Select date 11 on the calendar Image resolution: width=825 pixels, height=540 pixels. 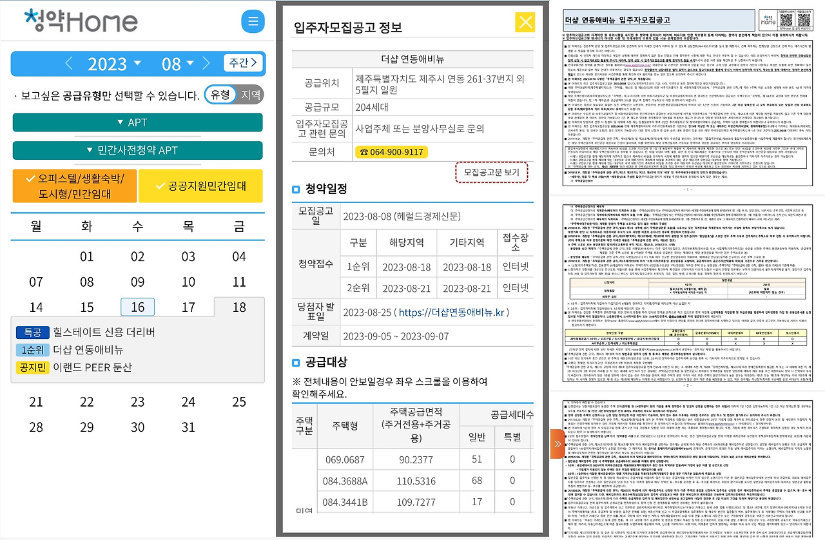(x=239, y=282)
